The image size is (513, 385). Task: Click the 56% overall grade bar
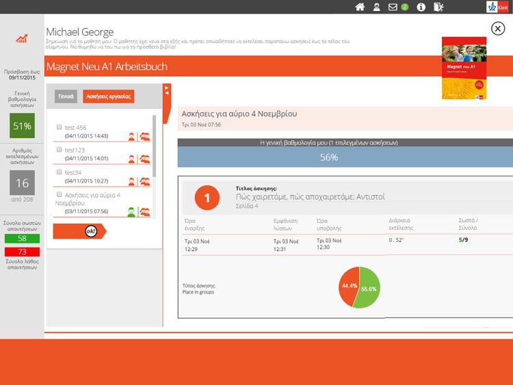pyautogui.click(x=345, y=157)
